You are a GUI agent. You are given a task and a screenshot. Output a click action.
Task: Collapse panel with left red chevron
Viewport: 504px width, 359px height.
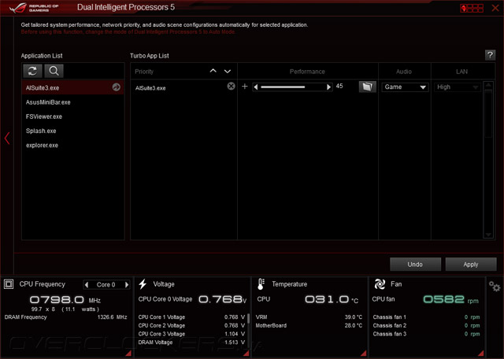click(x=7, y=139)
